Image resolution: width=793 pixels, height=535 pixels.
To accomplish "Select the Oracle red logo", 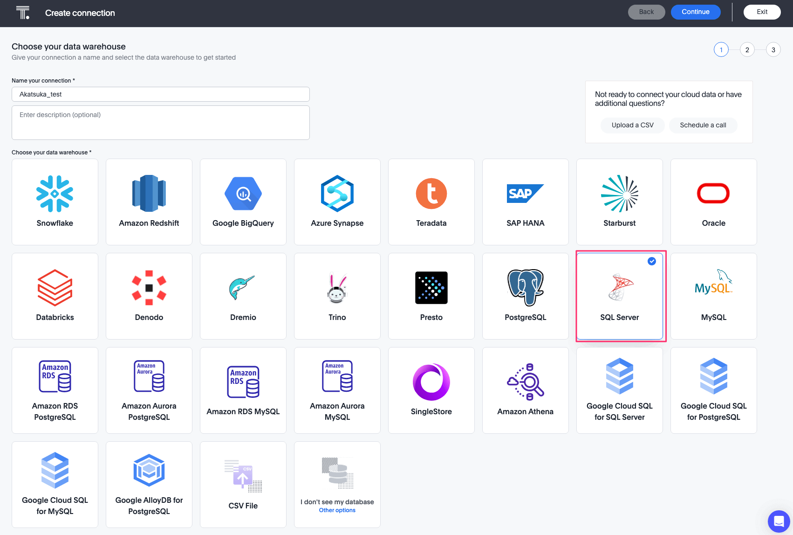I will (713, 194).
